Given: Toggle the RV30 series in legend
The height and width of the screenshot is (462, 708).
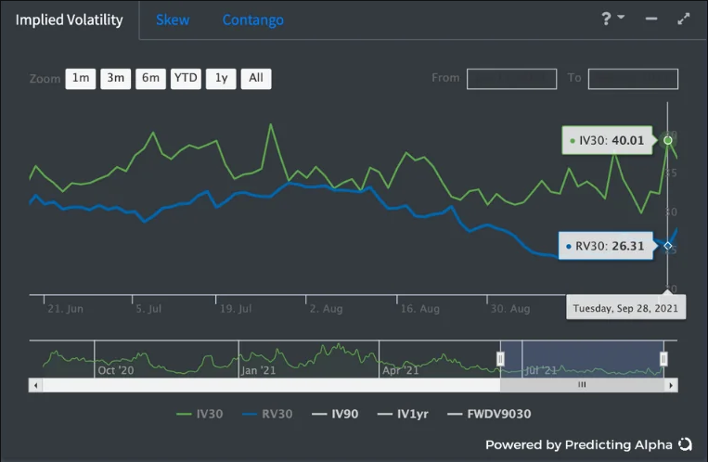Looking at the screenshot, I should 267,414.
